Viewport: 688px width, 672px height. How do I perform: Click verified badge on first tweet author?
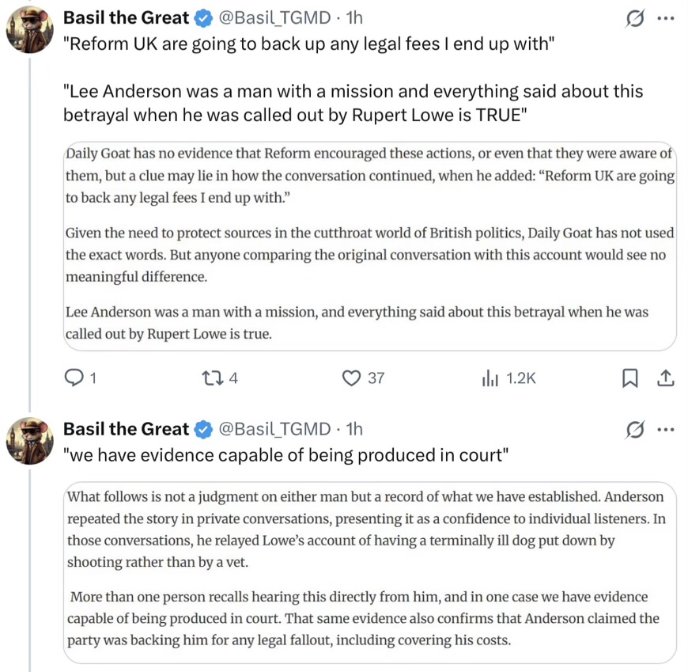[x=203, y=18]
